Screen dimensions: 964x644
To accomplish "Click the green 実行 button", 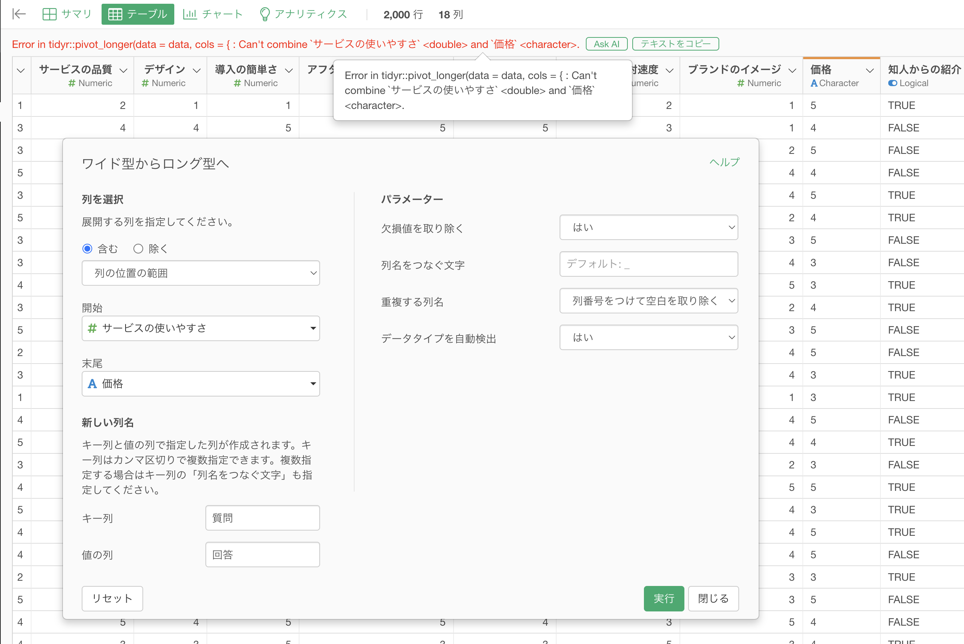I will (663, 598).
